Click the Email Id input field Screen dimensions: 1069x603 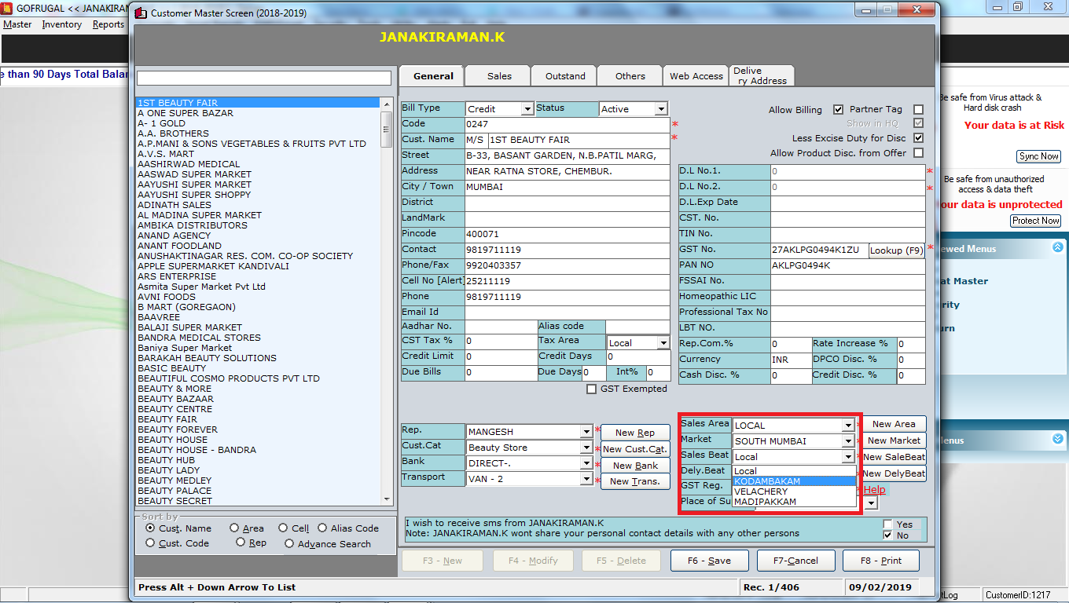point(566,312)
